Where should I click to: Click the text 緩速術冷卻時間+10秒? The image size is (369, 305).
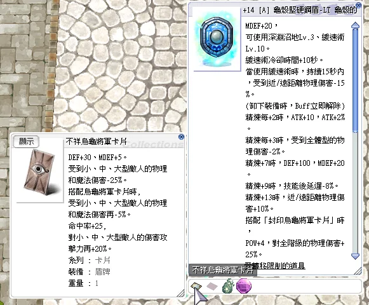pos(284,60)
